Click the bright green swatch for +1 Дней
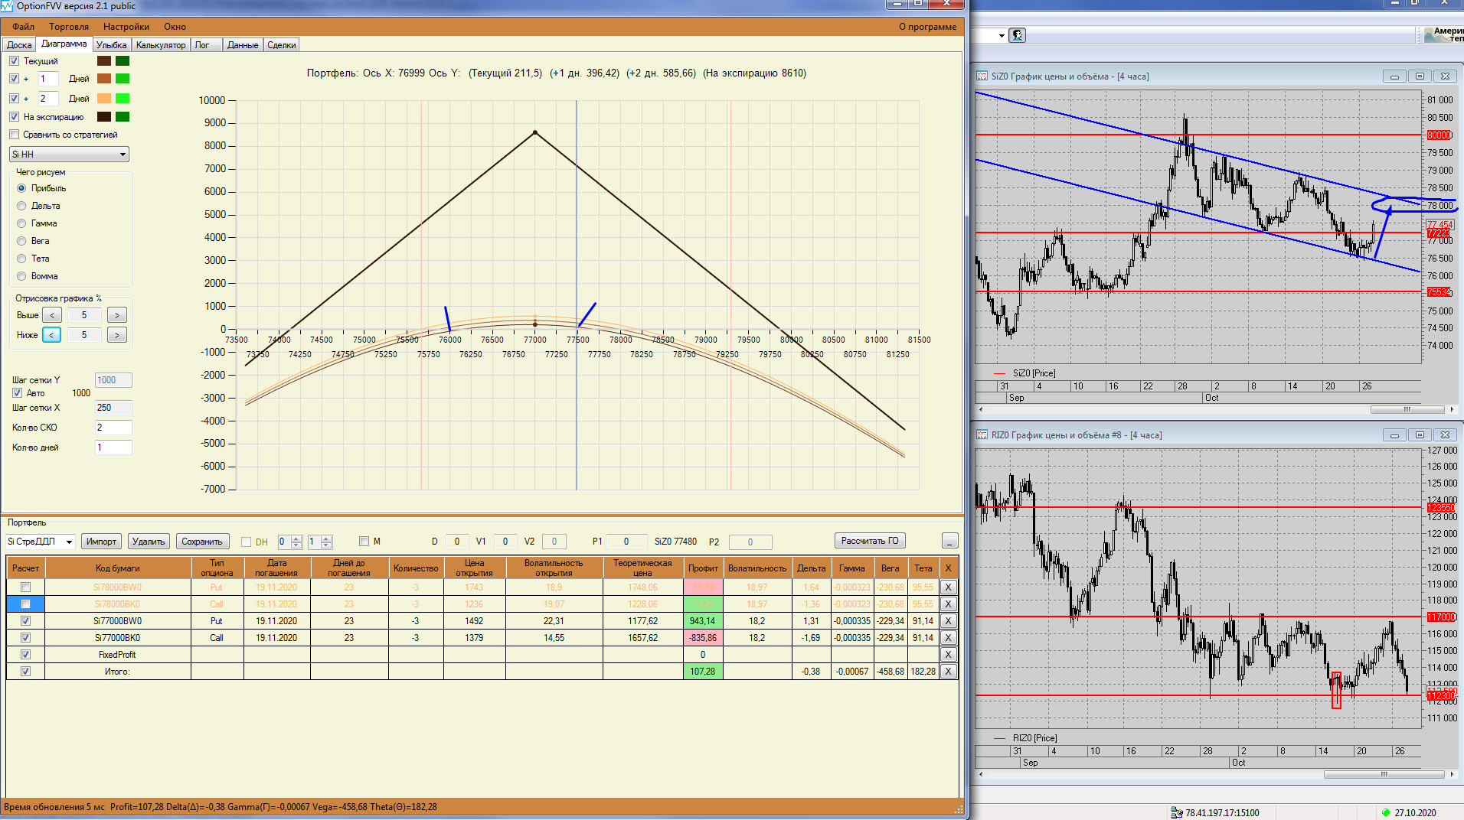The height and width of the screenshot is (820, 1464). pos(123,79)
